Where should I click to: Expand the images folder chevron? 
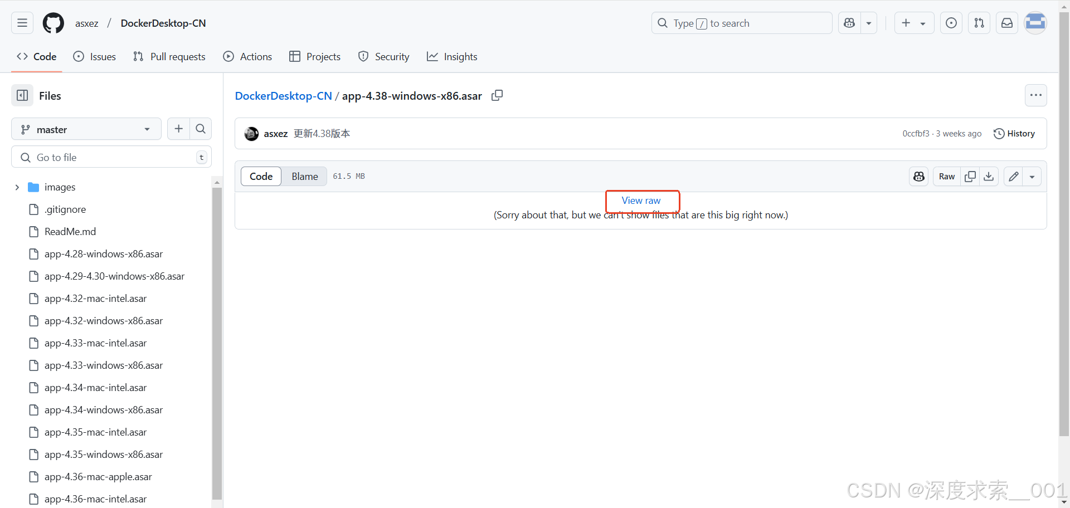tap(17, 187)
